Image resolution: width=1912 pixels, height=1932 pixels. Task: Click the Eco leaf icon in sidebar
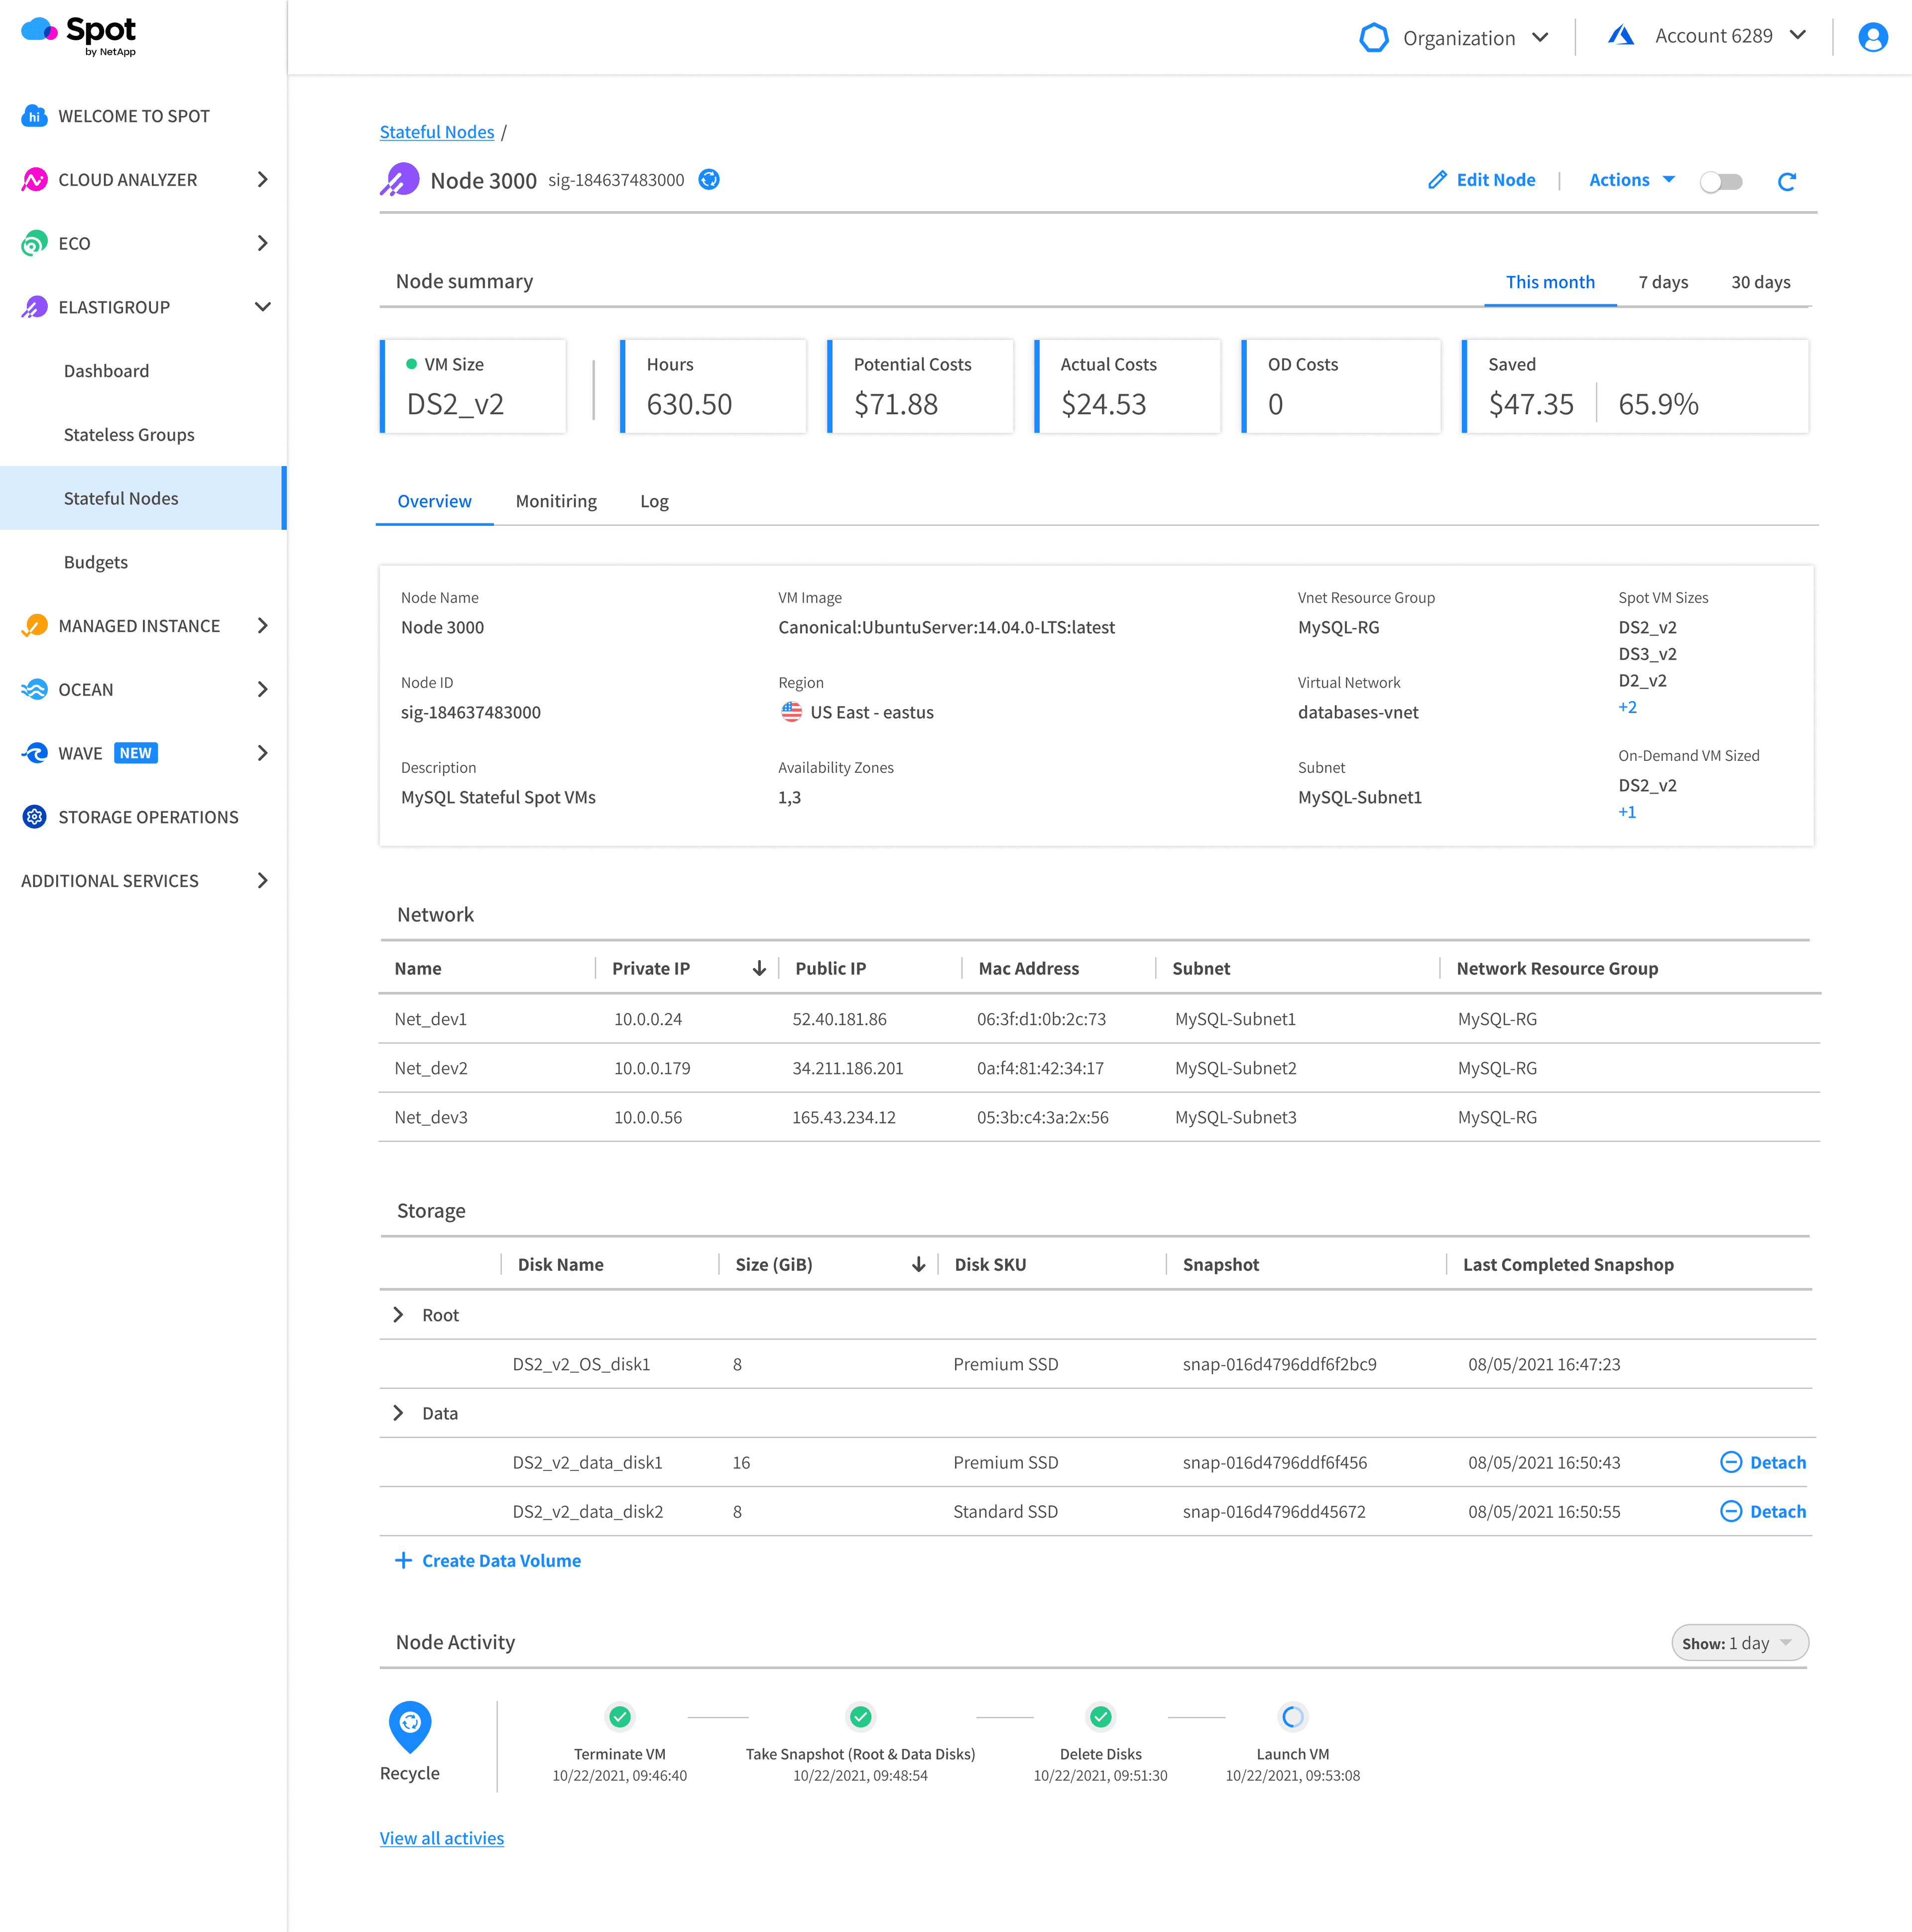tap(33, 243)
